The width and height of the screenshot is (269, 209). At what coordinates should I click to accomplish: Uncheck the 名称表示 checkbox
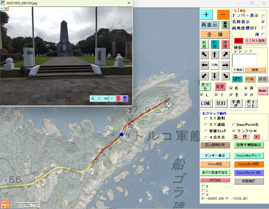(x=263, y=22)
